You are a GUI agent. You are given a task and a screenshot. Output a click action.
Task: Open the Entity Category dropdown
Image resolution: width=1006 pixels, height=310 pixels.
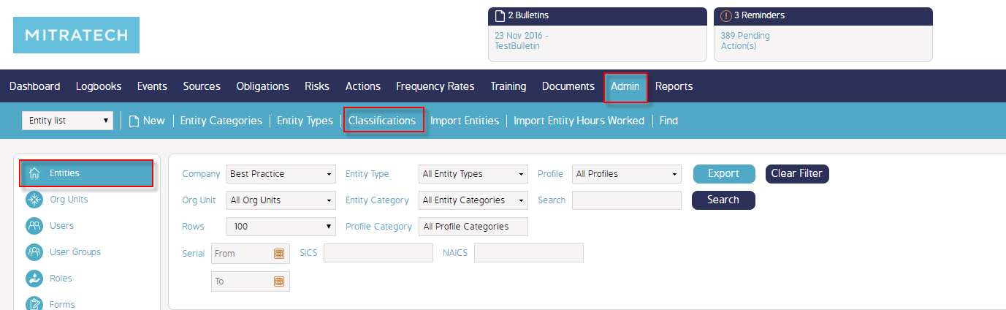point(473,200)
